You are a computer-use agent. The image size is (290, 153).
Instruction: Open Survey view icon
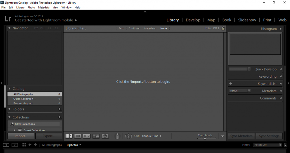coord(96,136)
